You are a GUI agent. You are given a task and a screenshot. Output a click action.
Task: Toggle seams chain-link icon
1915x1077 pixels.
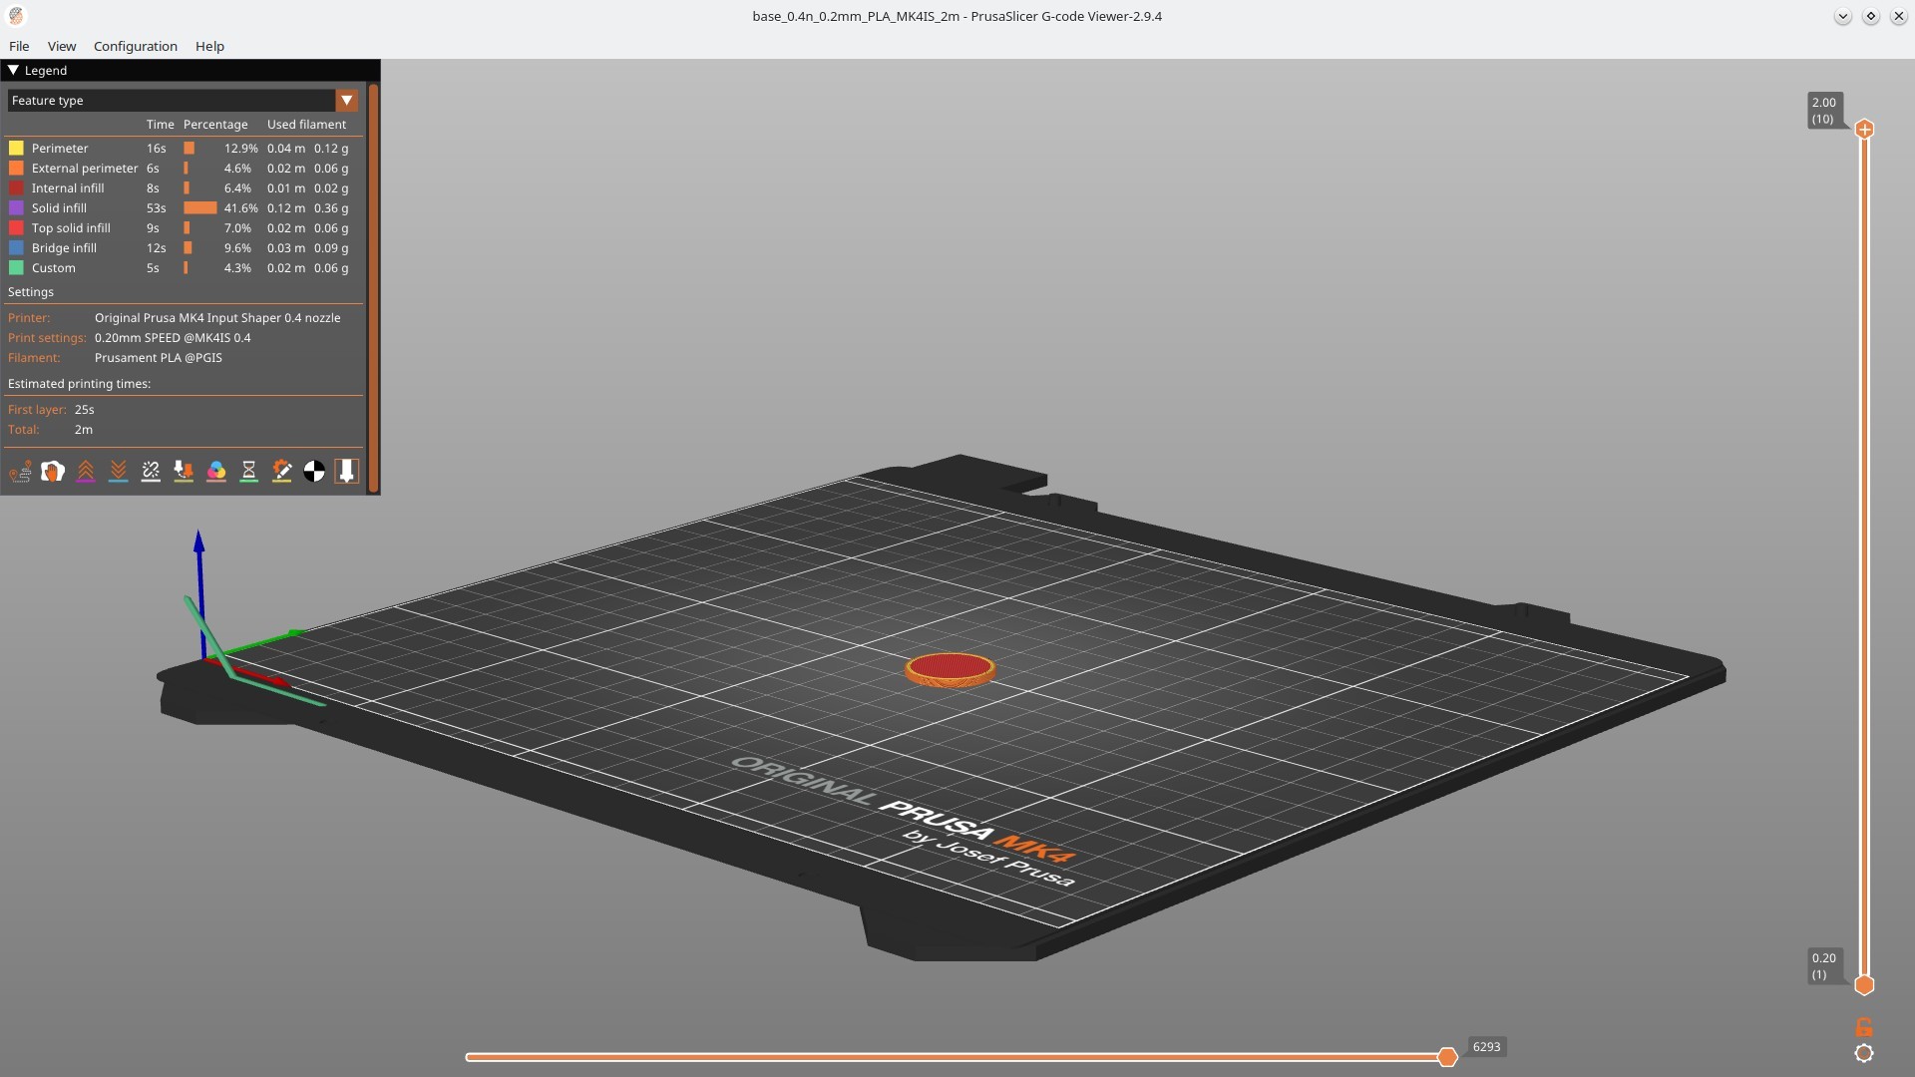pyautogui.click(x=151, y=471)
